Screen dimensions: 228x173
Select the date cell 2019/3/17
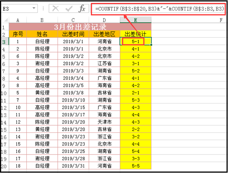[73, 115]
